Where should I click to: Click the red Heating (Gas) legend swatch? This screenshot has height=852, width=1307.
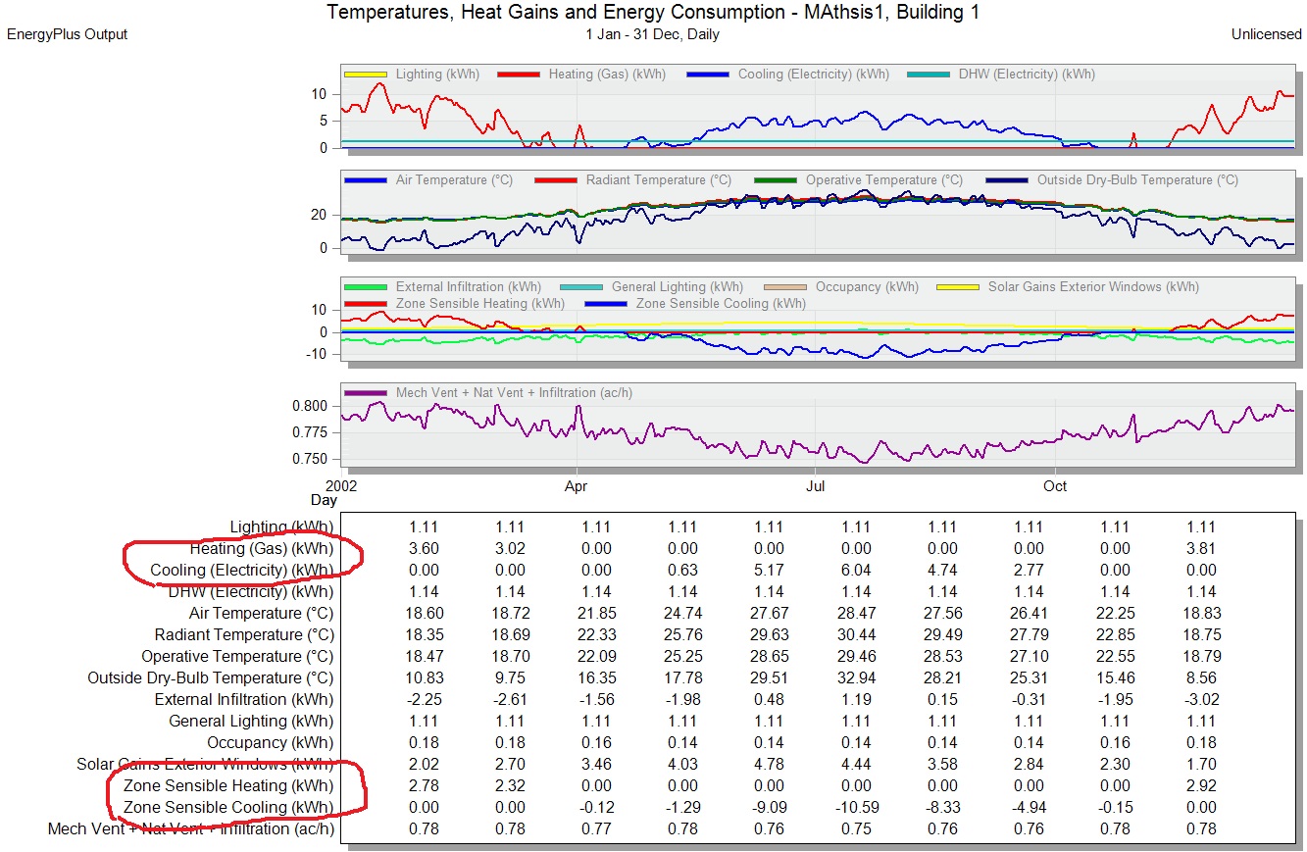tap(519, 75)
